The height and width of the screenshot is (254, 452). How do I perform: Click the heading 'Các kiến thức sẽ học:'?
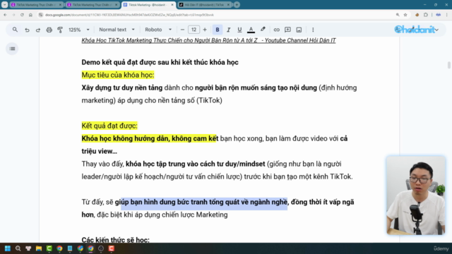(115, 240)
